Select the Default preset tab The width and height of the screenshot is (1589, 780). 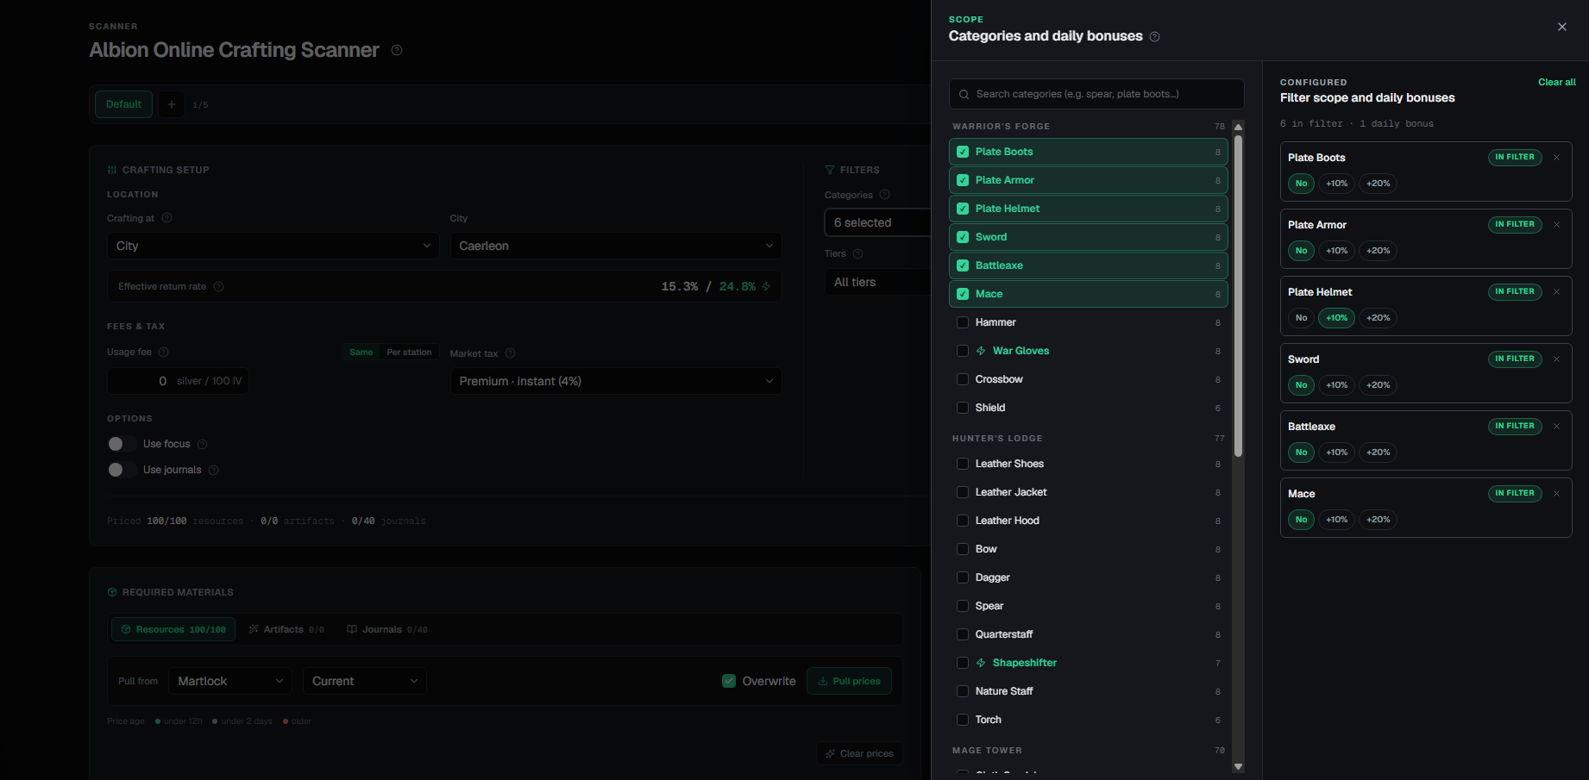pos(123,104)
